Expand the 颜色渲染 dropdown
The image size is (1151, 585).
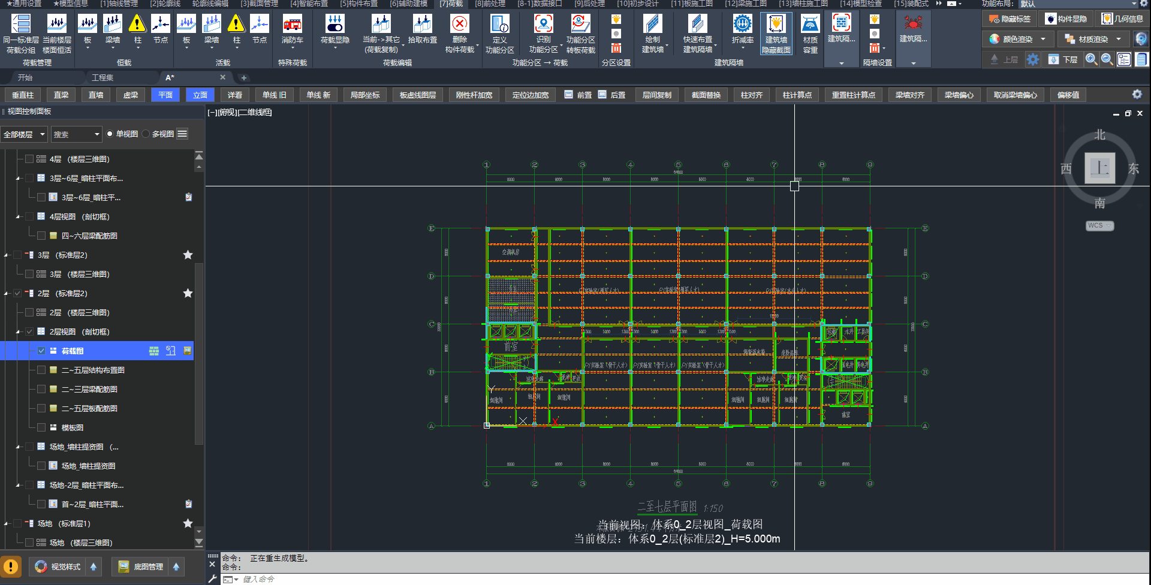1043,40
